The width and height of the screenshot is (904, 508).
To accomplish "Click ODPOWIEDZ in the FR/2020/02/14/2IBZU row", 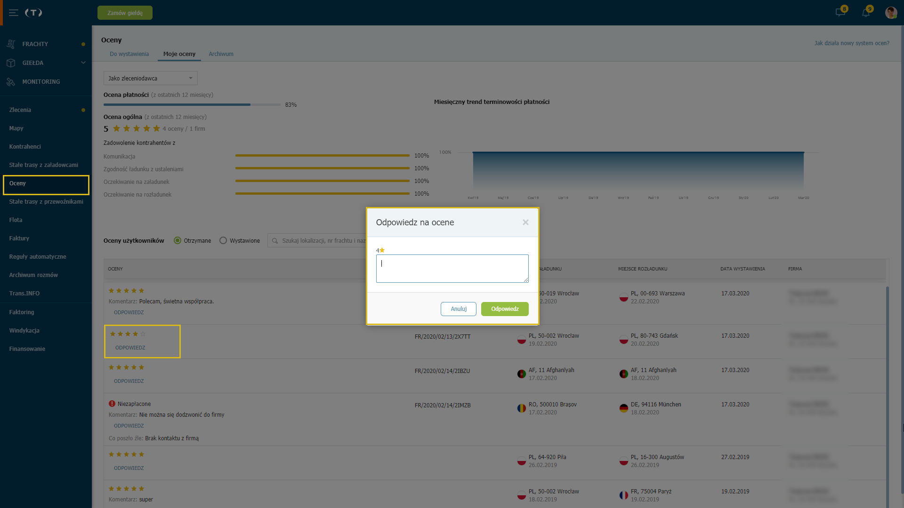I will (129, 381).
